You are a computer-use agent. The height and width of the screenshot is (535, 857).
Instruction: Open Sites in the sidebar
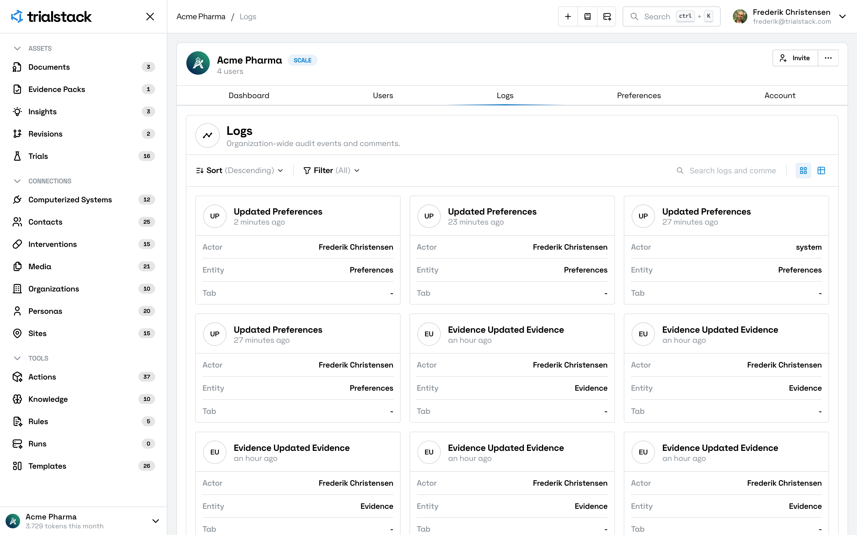click(x=84, y=333)
